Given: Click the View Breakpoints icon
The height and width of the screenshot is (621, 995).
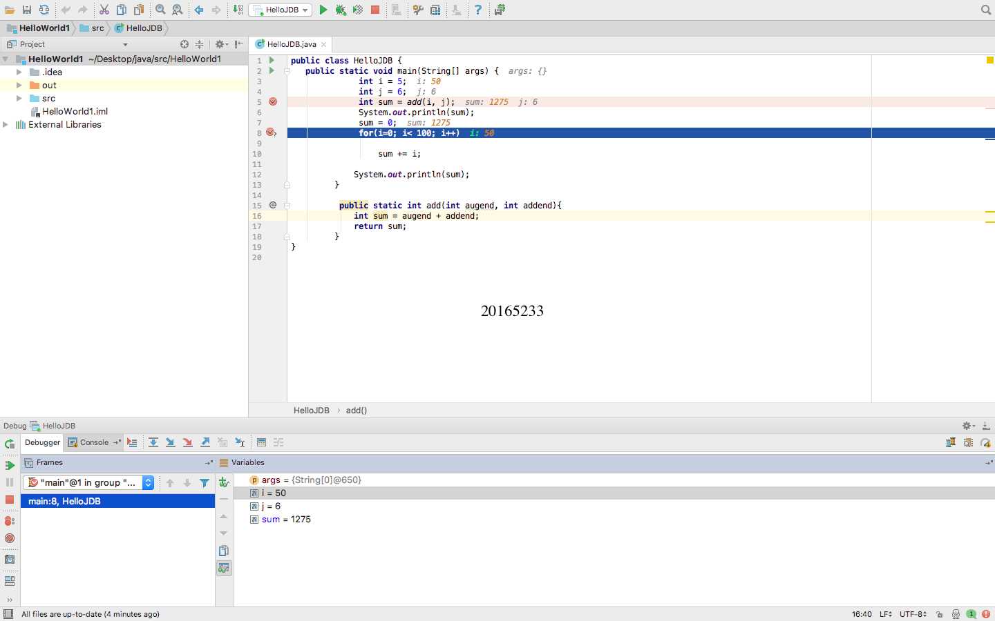Looking at the screenshot, I should tap(10, 521).
